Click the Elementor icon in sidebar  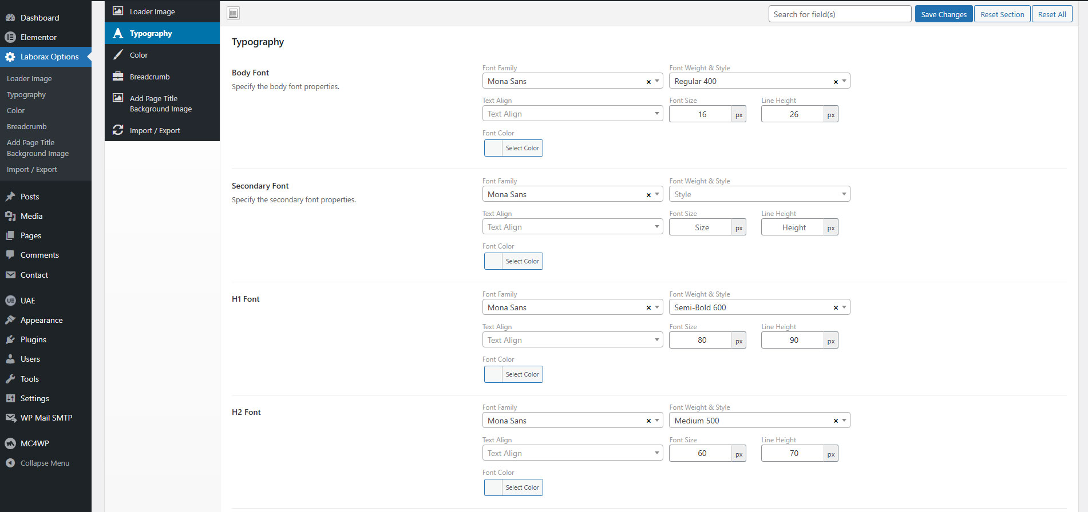(x=10, y=37)
